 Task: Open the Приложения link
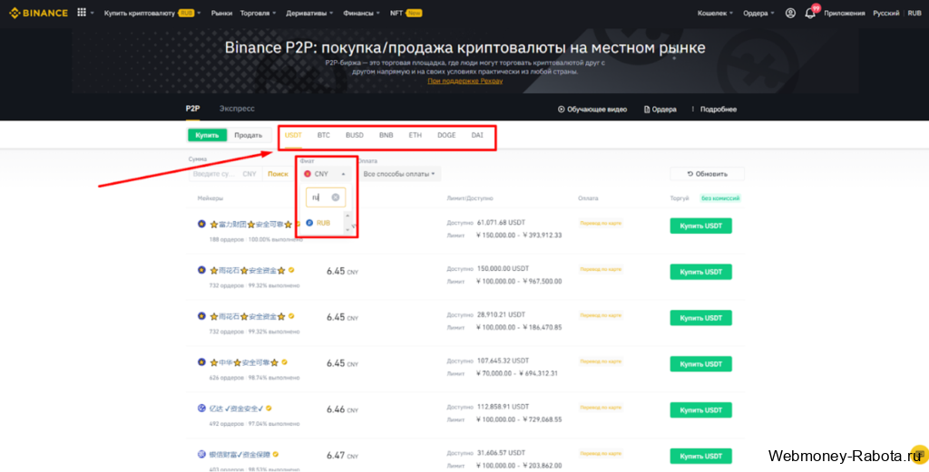845,13
